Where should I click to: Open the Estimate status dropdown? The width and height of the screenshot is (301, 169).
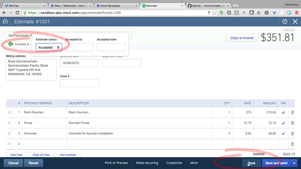(x=49, y=47)
